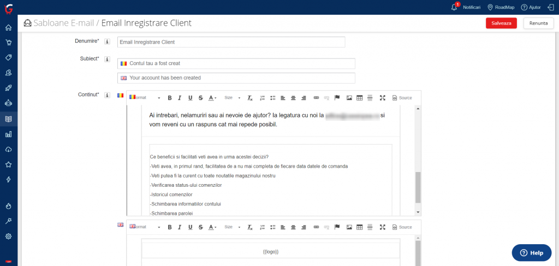
Task: Insert link in the Romanian editor toolbar
Action: (x=316, y=98)
